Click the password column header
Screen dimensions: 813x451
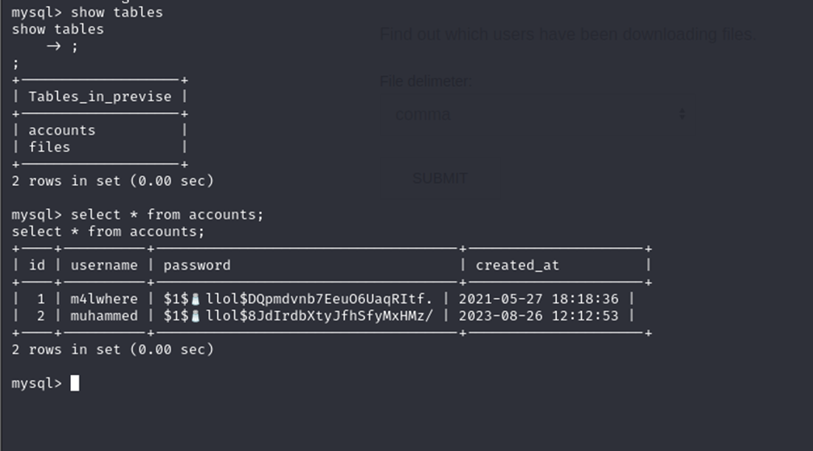(197, 265)
